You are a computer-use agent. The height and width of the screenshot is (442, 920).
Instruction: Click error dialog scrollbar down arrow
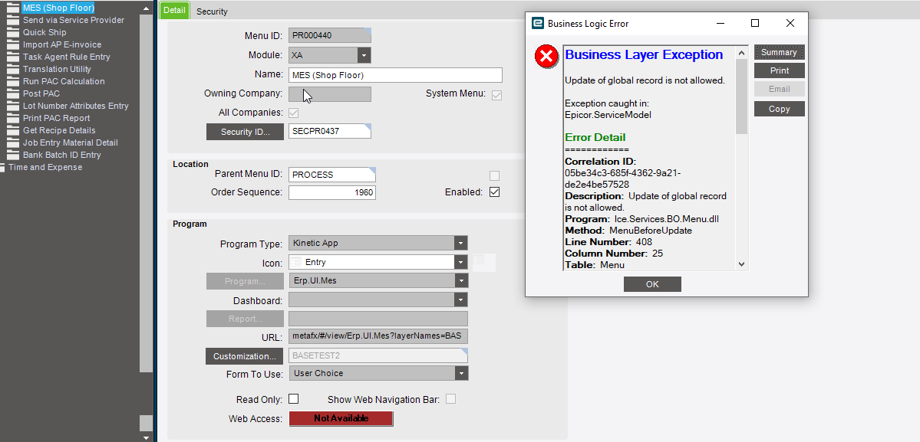coord(742,264)
